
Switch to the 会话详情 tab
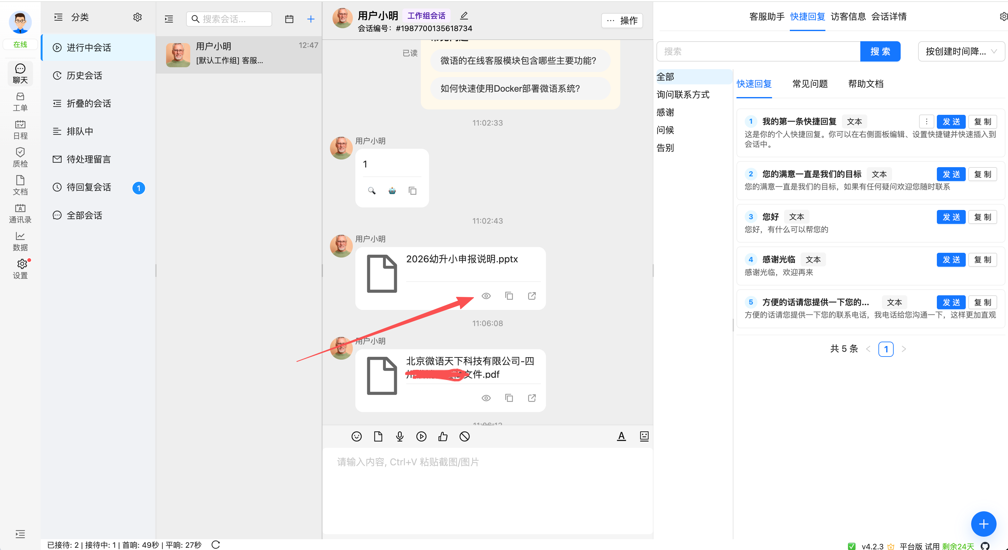tap(889, 16)
